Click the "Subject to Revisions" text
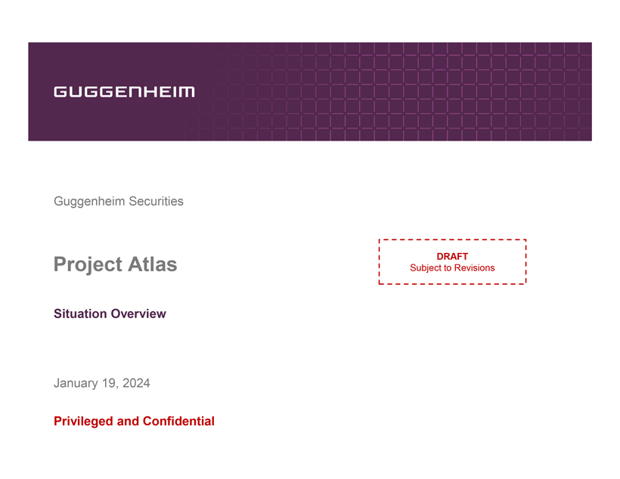Image resolution: width=620 pixels, height=479 pixels. [452, 268]
